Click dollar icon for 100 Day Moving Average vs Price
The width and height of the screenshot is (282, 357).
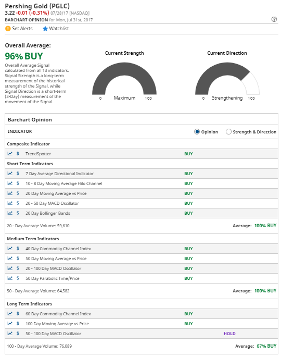pos(18,323)
